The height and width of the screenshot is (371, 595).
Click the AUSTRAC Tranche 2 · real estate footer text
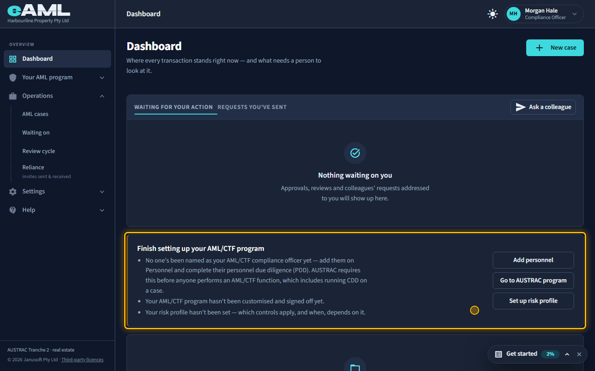[41, 350]
